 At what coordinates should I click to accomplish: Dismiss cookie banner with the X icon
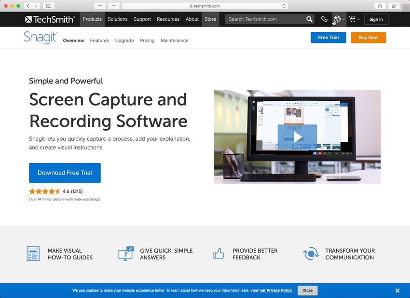pos(397,290)
